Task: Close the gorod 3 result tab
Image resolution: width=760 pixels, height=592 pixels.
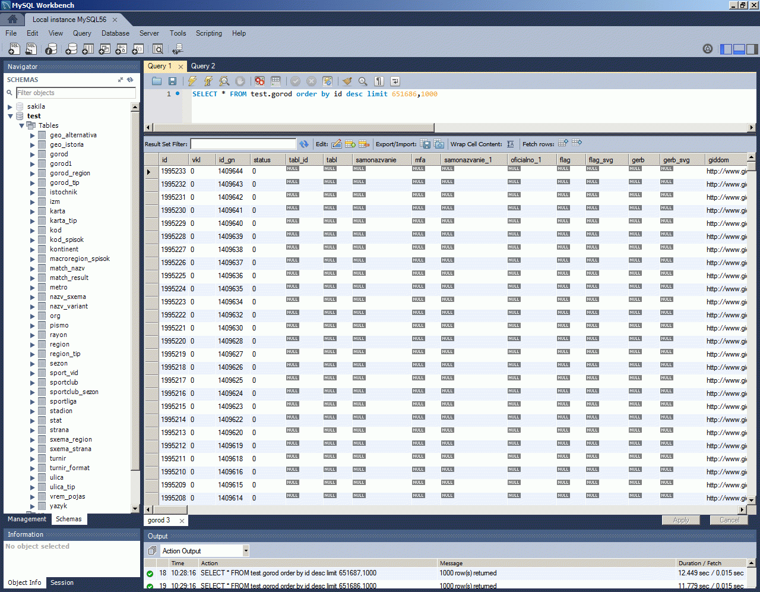Action: (182, 521)
